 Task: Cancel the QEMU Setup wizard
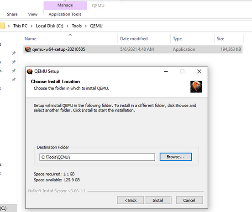point(189,200)
